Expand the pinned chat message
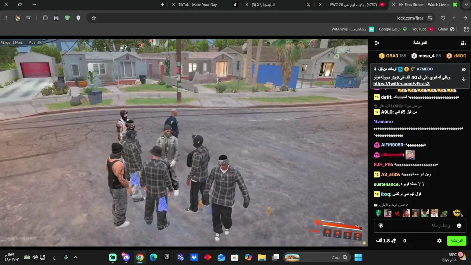This screenshot has height=265, width=471. [464, 79]
